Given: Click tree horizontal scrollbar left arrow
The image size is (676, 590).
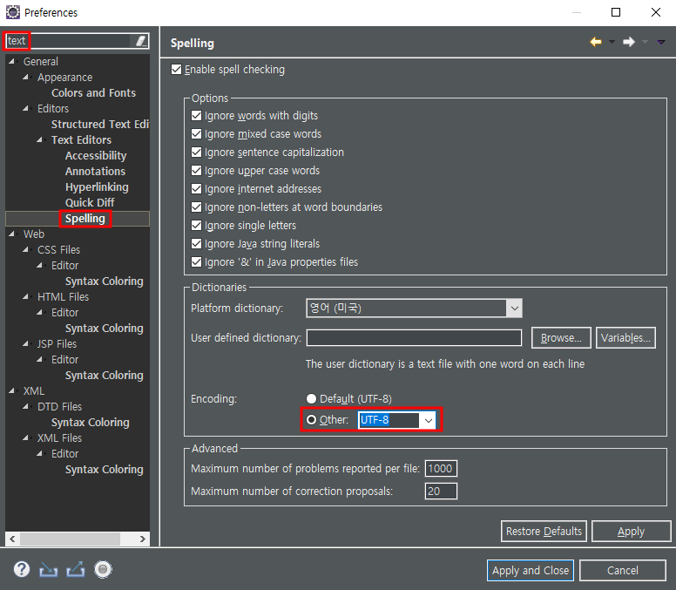Looking at the screenshot, I should pyautogui.click(x=12, y=539).
